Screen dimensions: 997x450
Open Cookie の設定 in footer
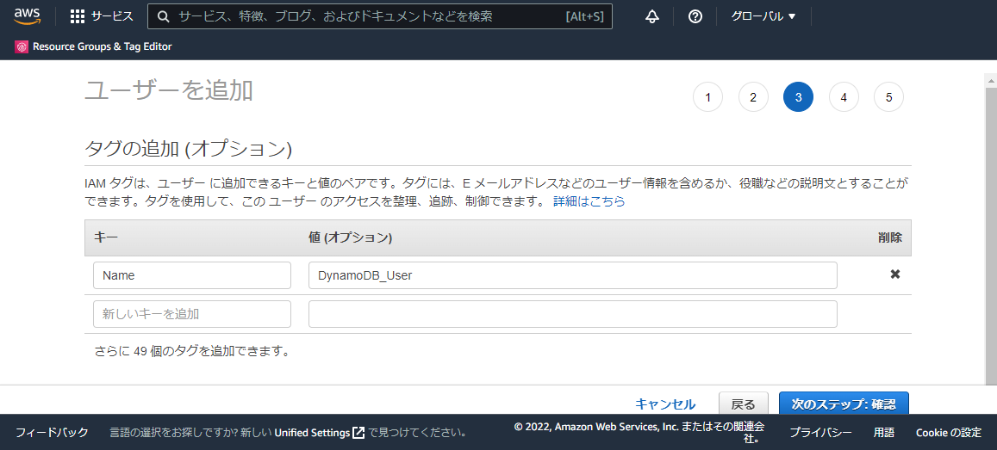pyautogui.click(x=948, y=432)
